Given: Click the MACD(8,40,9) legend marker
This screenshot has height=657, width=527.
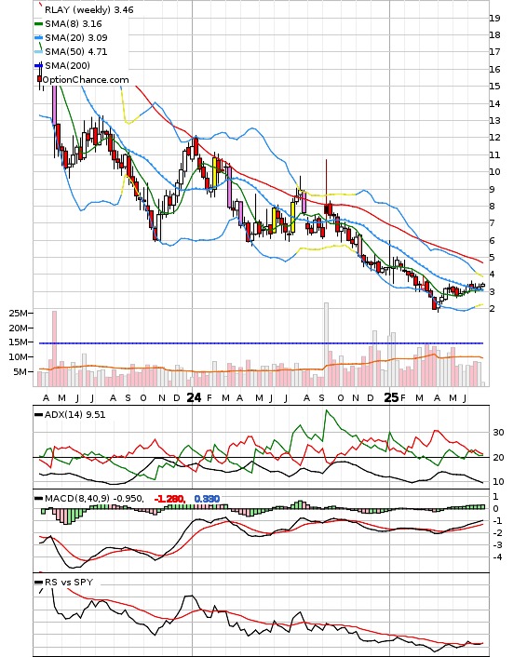Looking at the screenshot, I should pyautogui.click(x=38, y=499).
